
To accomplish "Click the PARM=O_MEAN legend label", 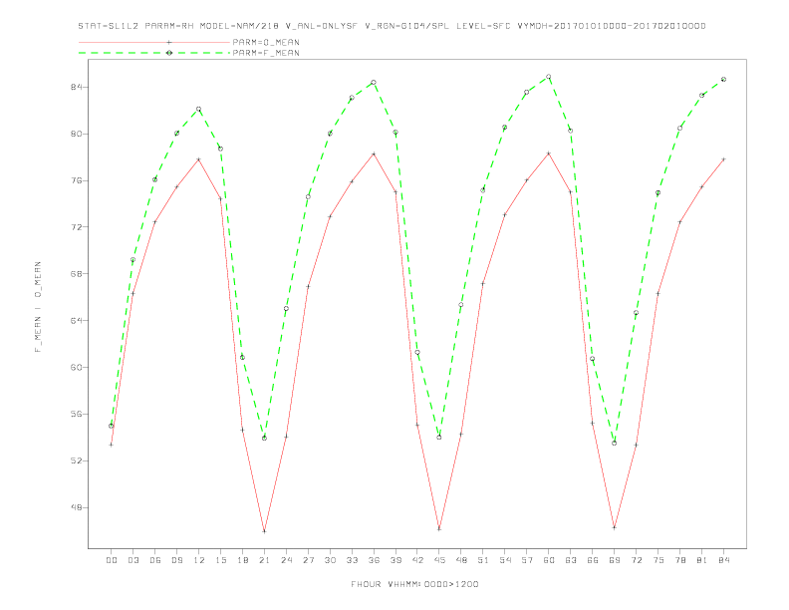I will click(x=266, y=42).
